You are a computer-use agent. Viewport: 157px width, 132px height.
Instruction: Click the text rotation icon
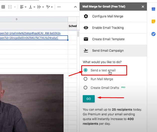(x=48, y=7)
